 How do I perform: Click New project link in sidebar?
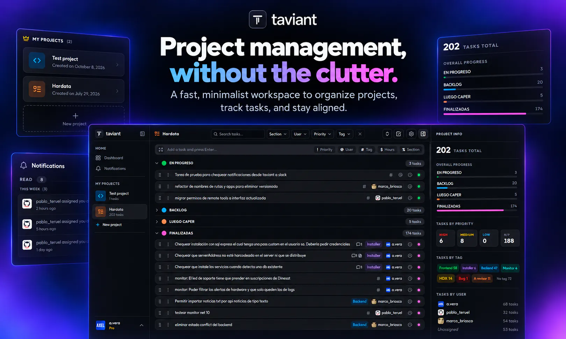pyautogui.click(x=109, y=225)
